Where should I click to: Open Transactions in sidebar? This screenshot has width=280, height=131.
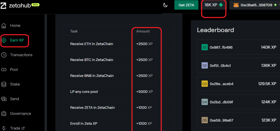pos(21,55)
